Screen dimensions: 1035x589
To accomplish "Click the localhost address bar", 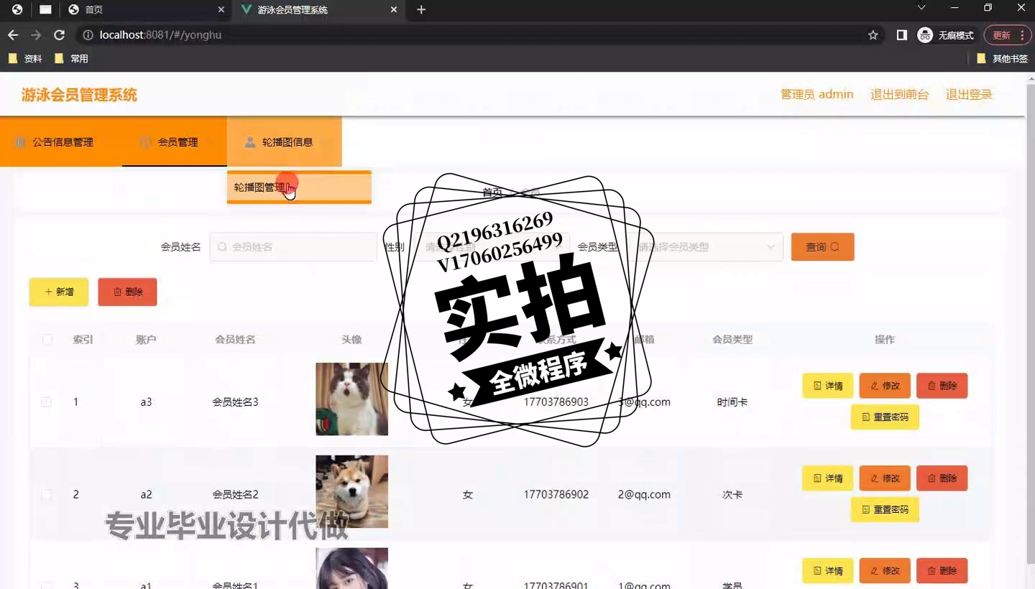I will coord(474,35).
